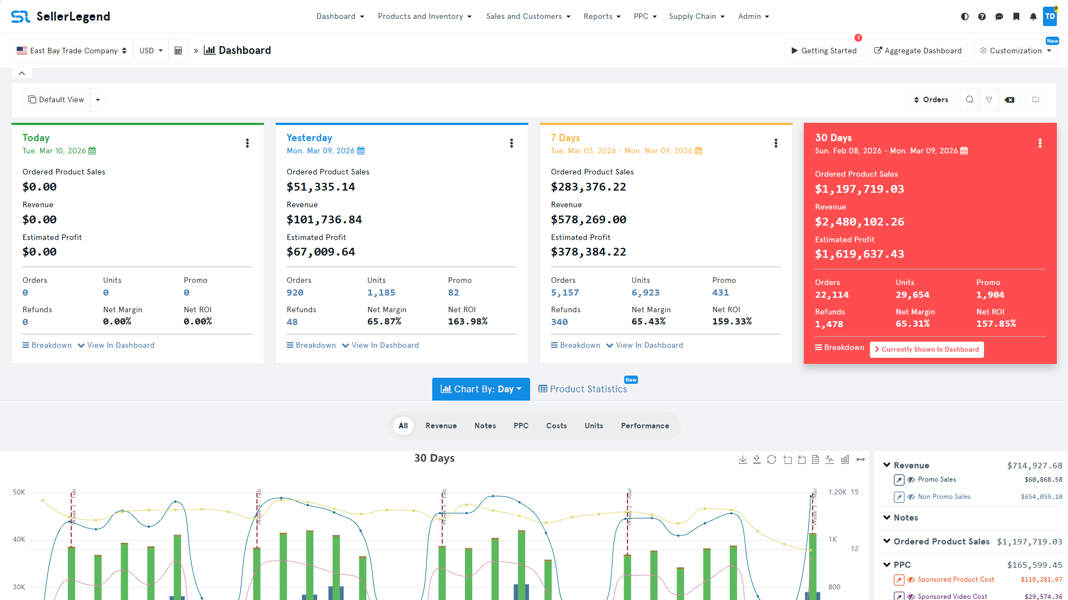The width and height of the screenshot is (1068, 600).
Task: Switch to the Costs tab
Action: click(556, 426)
